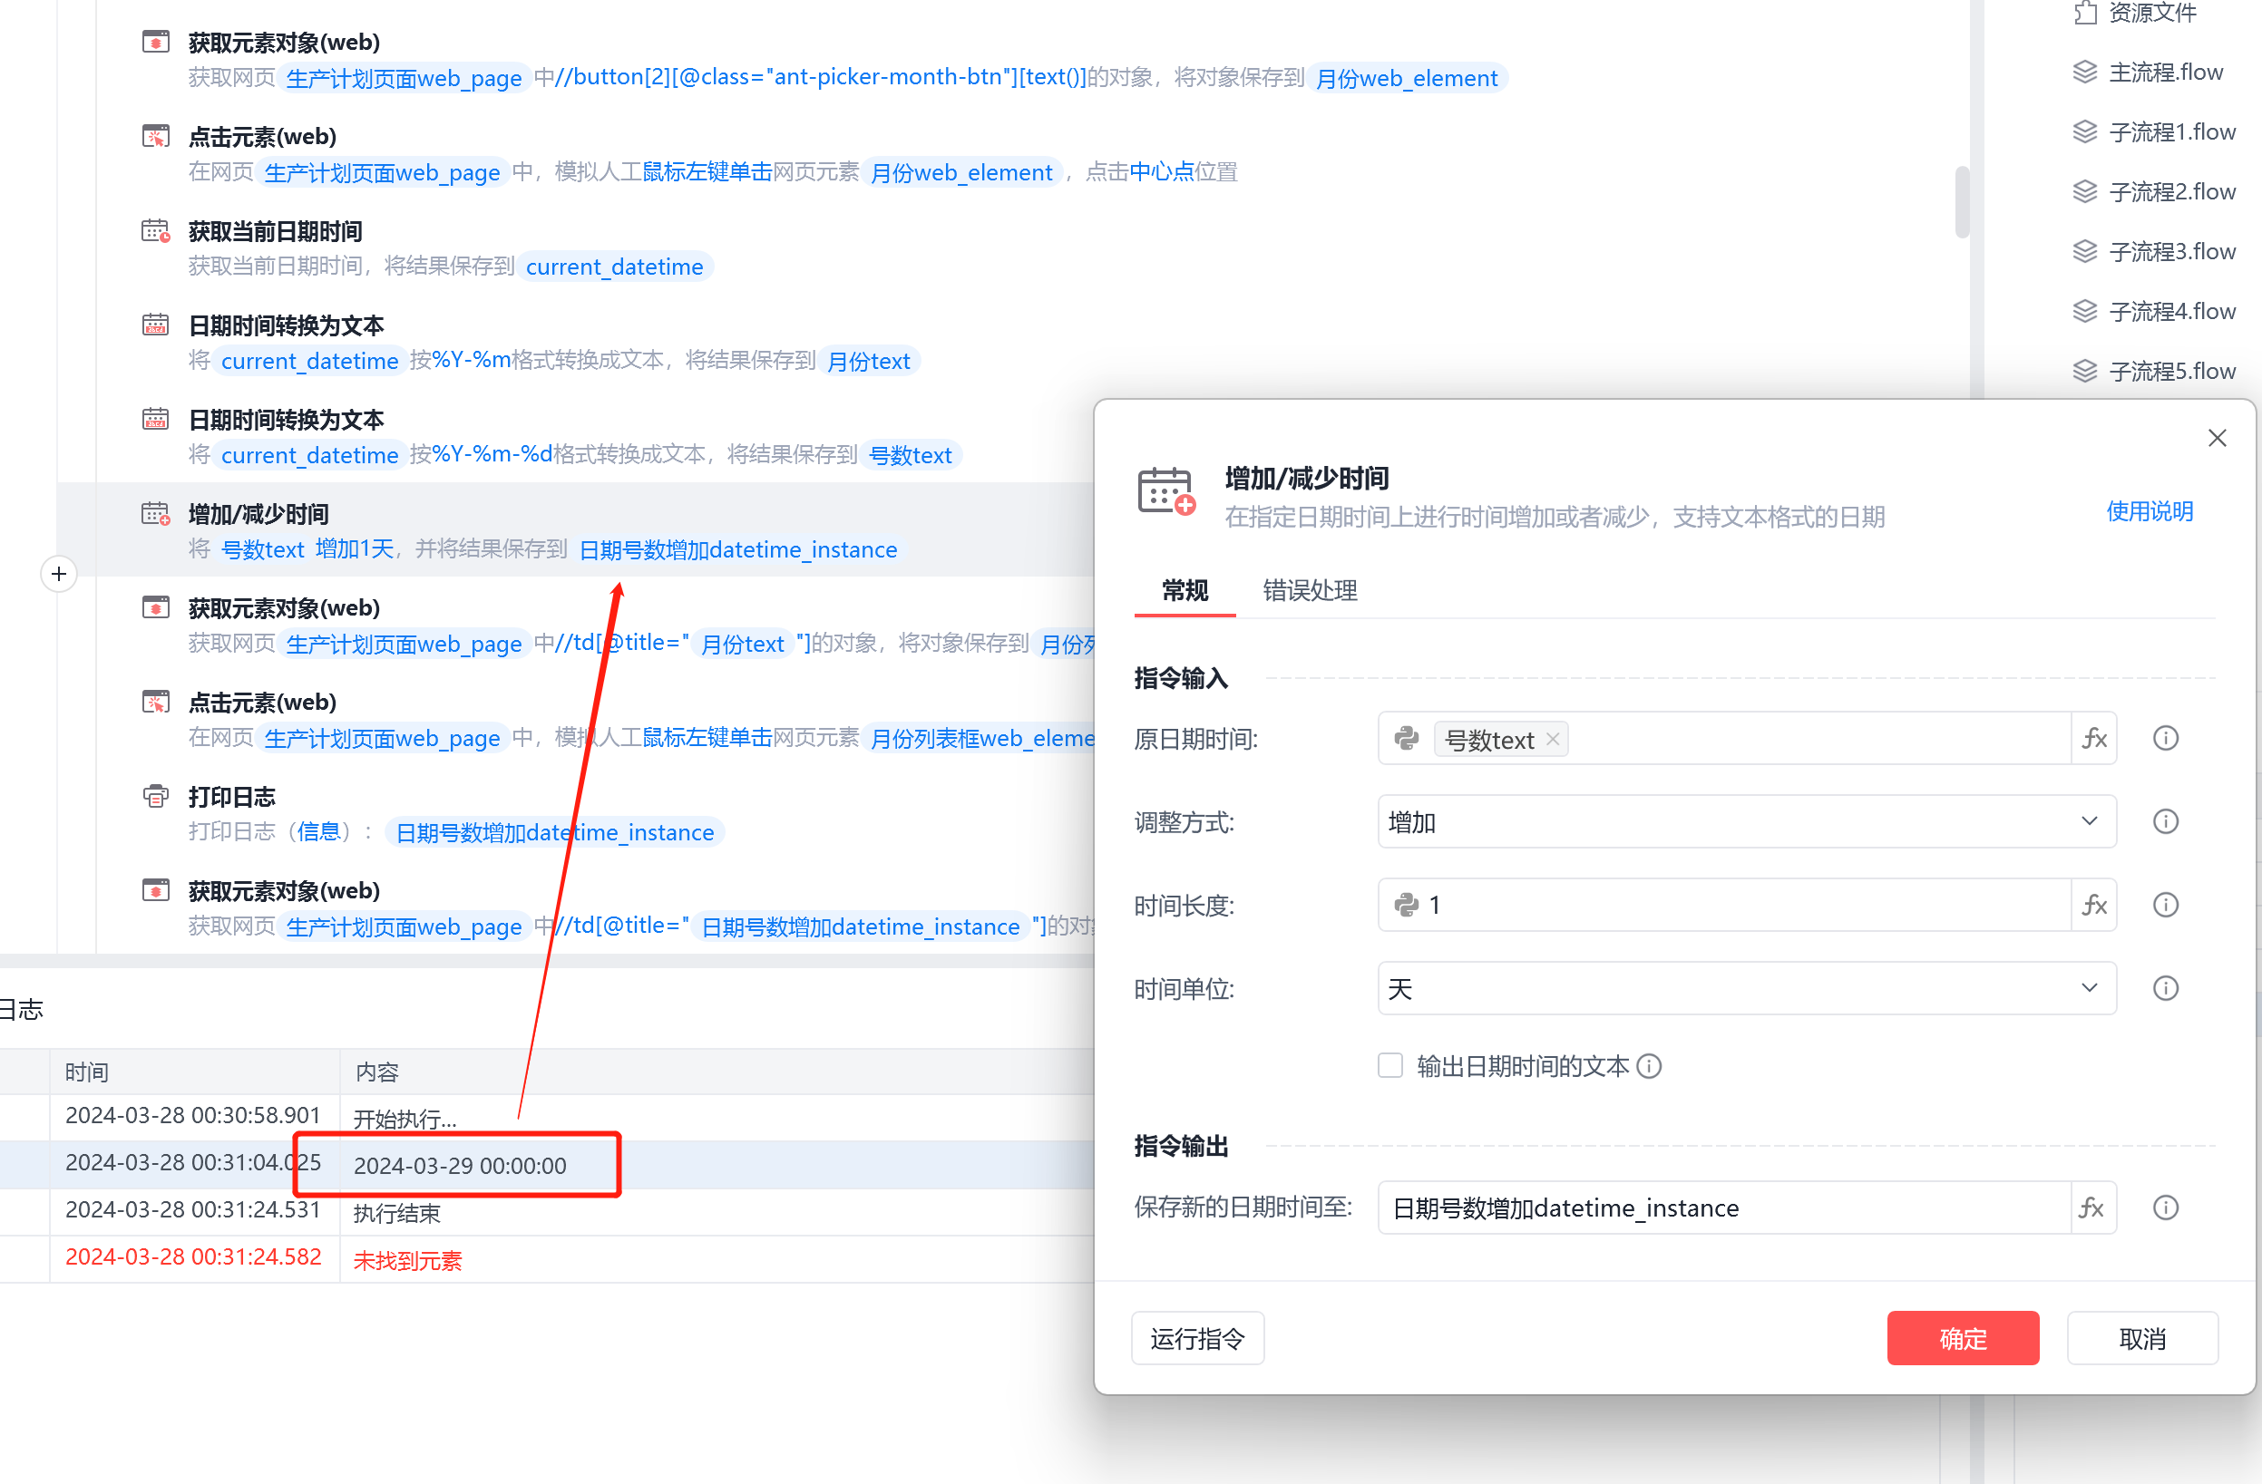This screenshot has width=2262, height=1484.
Task: Click the 打印日志 instruction icon
Action: click(x=156, y=796)
